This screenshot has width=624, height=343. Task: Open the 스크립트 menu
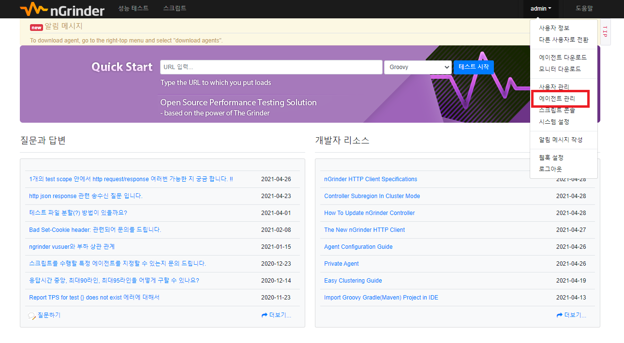(x=175, y=8)
